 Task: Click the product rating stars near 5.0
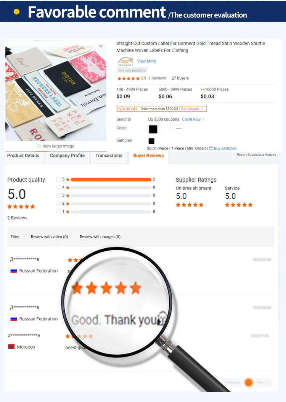point(129,79)
